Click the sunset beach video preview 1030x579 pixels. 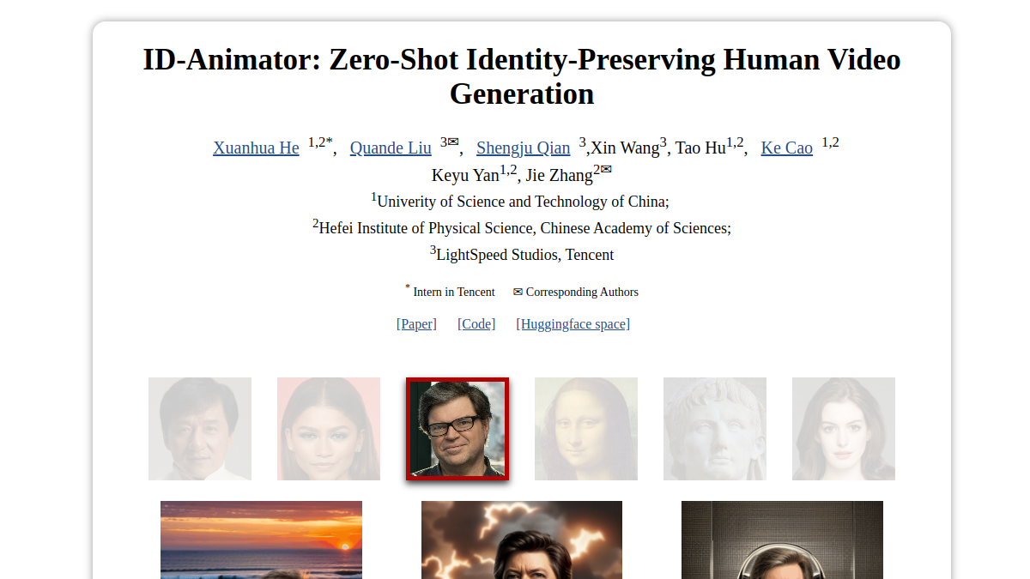click(261, 540)
